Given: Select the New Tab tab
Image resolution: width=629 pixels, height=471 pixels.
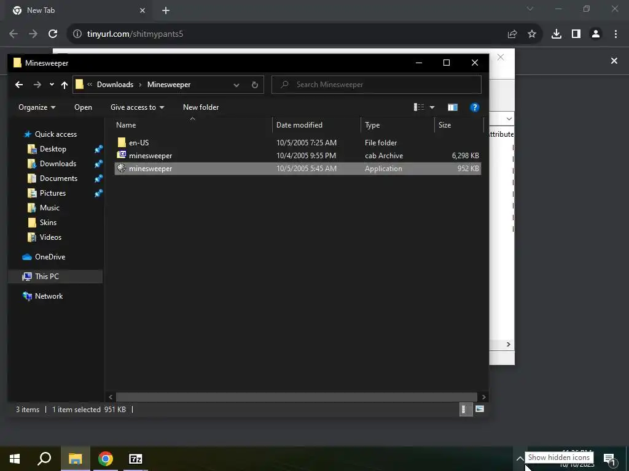Looking at the screenshot, I should [78, 10].
